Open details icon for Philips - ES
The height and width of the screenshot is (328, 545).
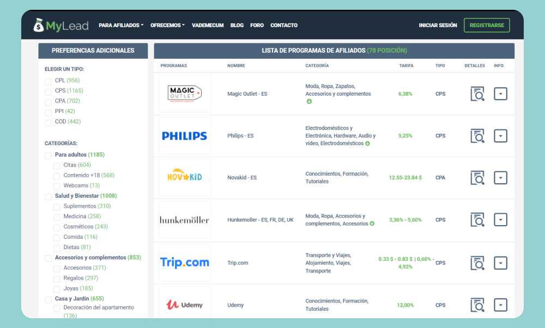point(477,136)
